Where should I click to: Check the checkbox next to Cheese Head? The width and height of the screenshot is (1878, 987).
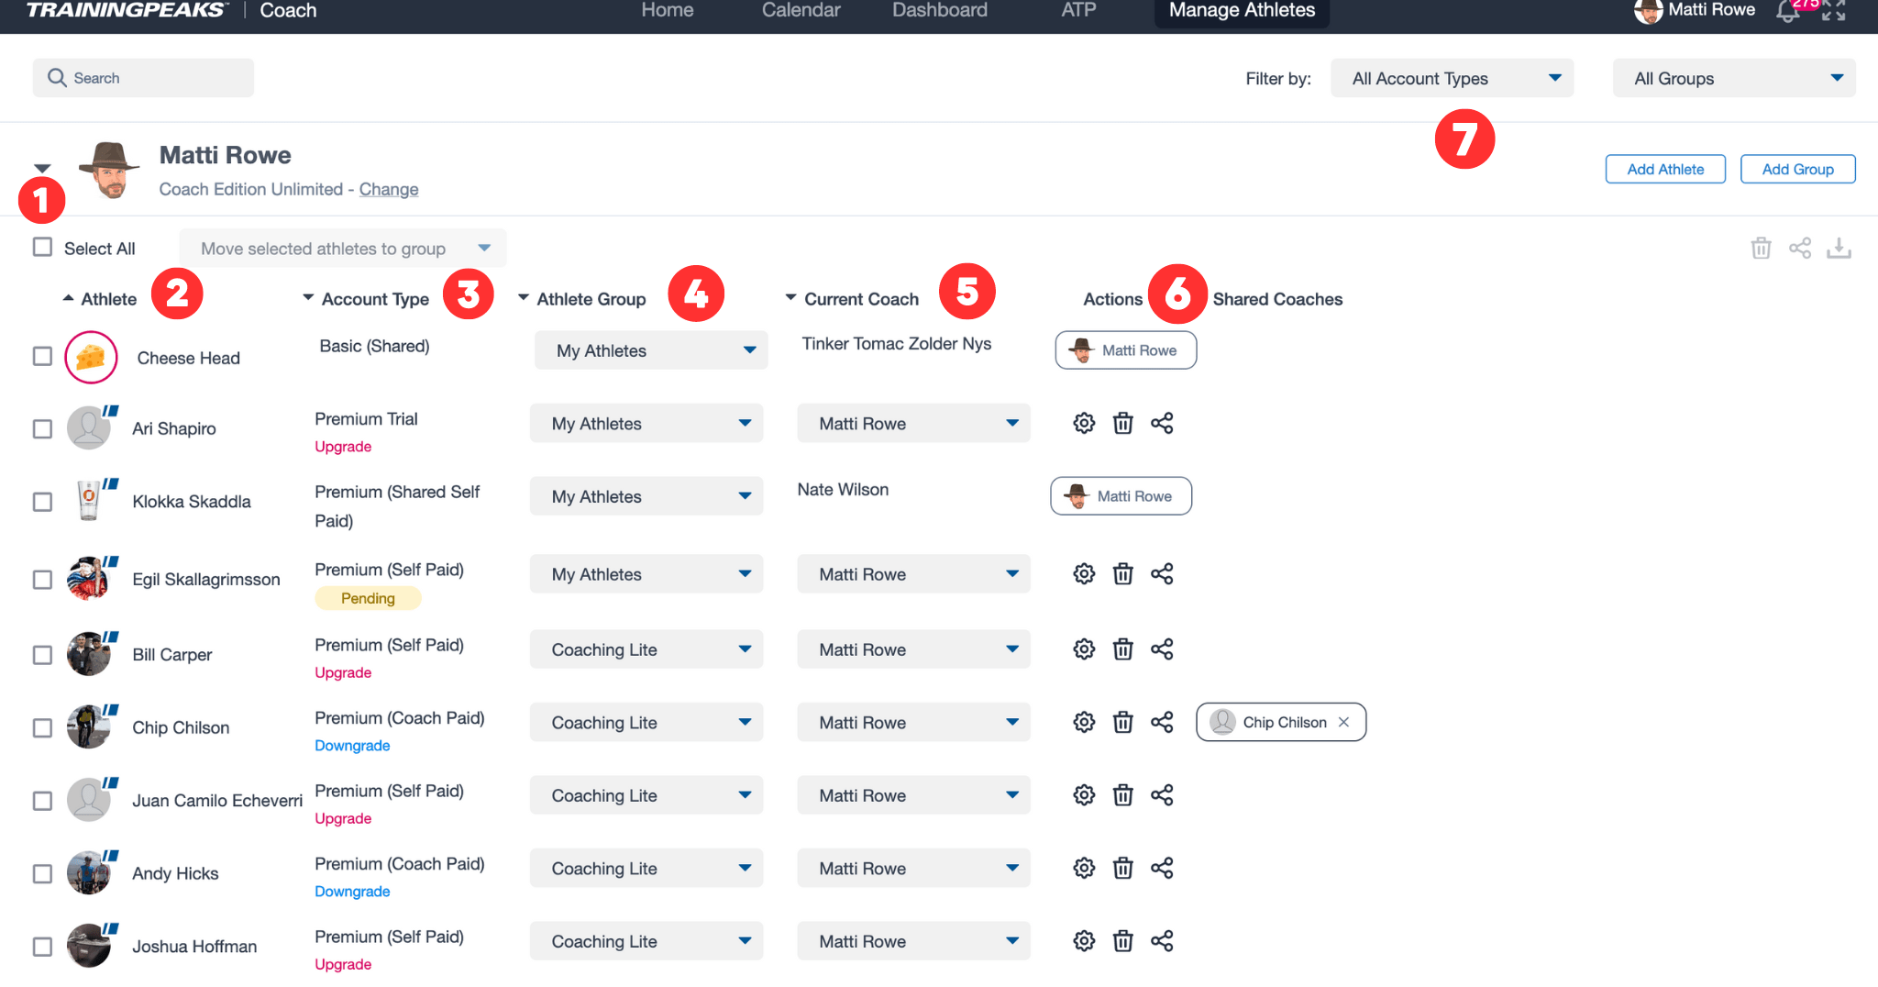pos(42,357)
